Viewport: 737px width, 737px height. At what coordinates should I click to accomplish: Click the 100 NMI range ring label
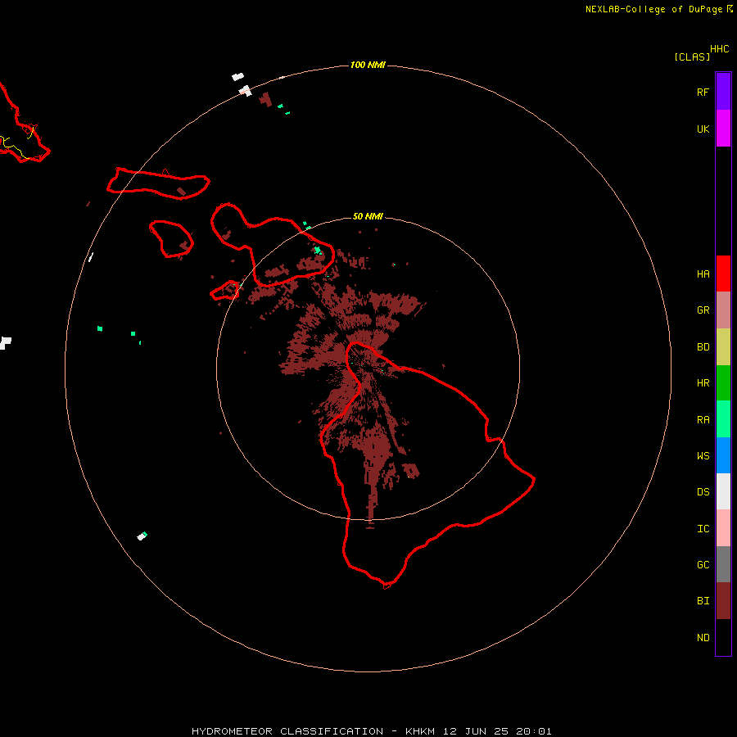pyautogui.click(x=368, y=65)
